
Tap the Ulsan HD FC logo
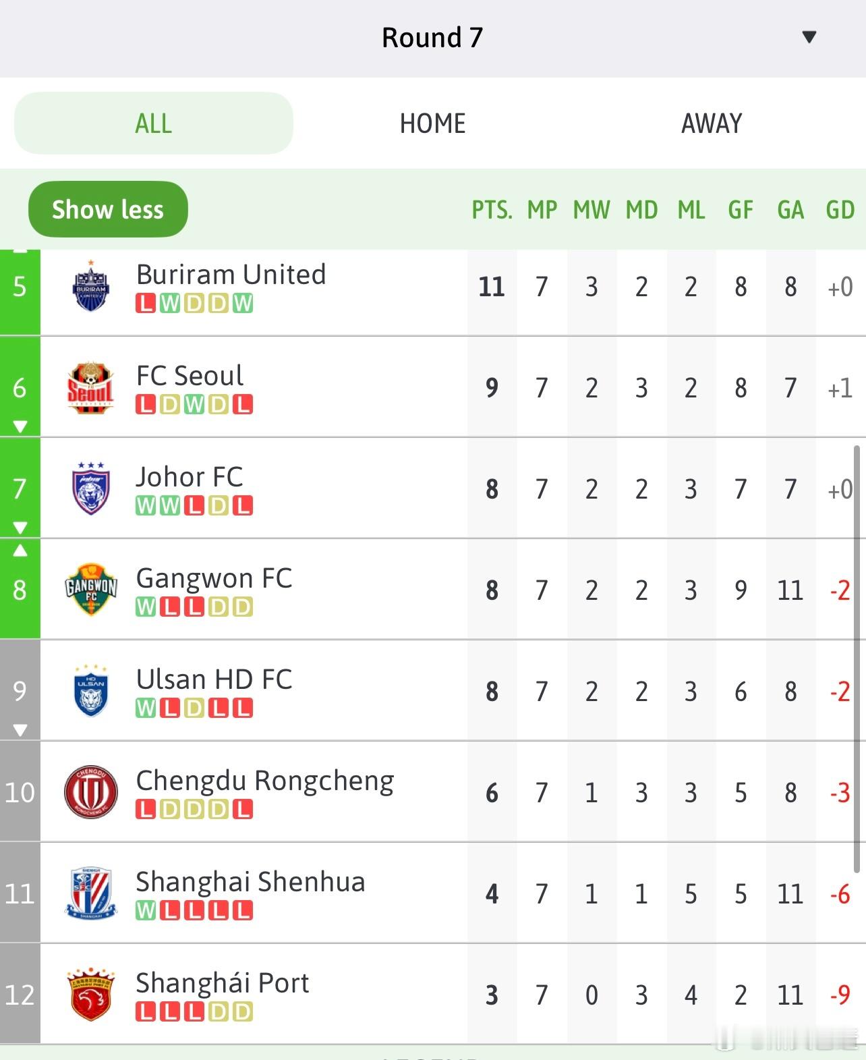tap(90, 691)
